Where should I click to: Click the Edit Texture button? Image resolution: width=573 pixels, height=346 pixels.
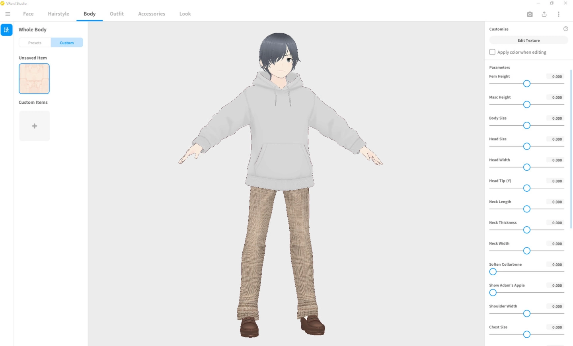click(x=528, y=40)
